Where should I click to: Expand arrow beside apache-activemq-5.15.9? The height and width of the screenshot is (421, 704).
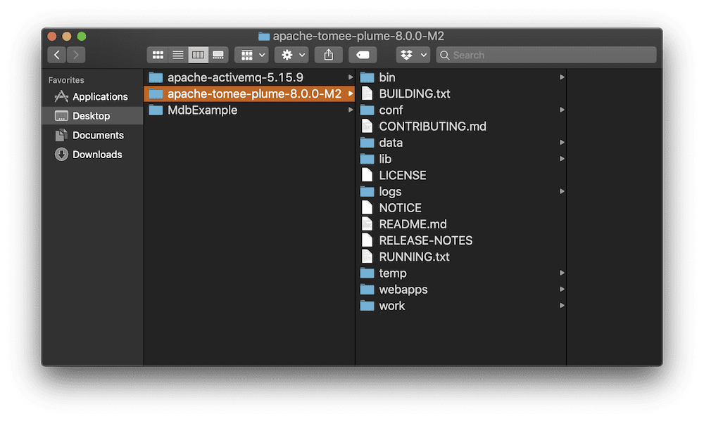click(x=350, y=77)
